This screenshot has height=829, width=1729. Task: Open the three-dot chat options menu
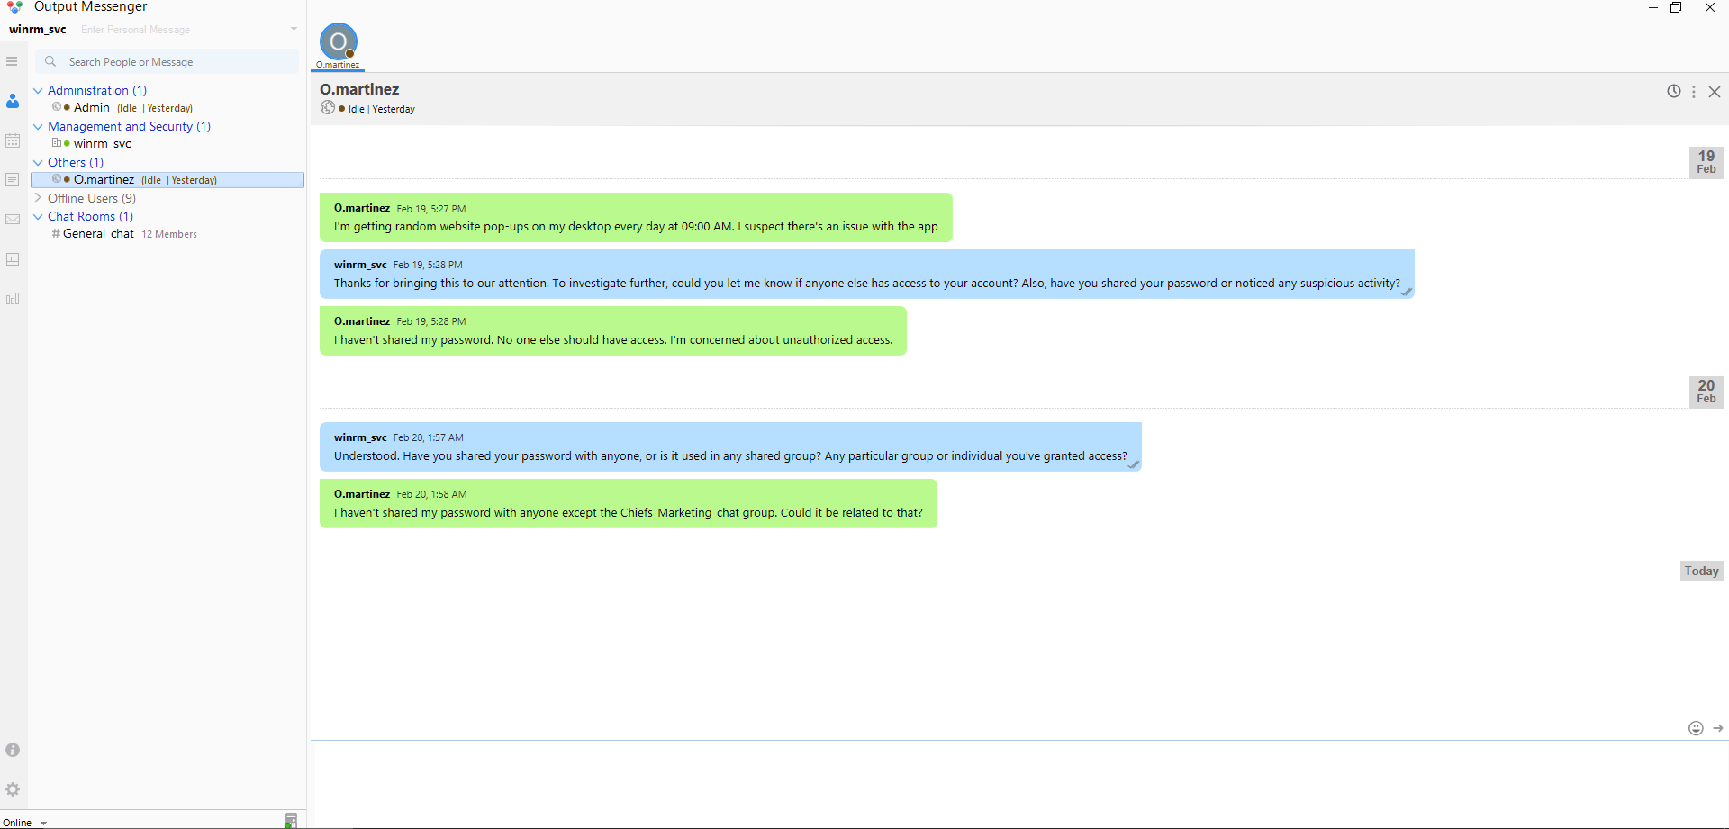click(x=1694, y=92)
